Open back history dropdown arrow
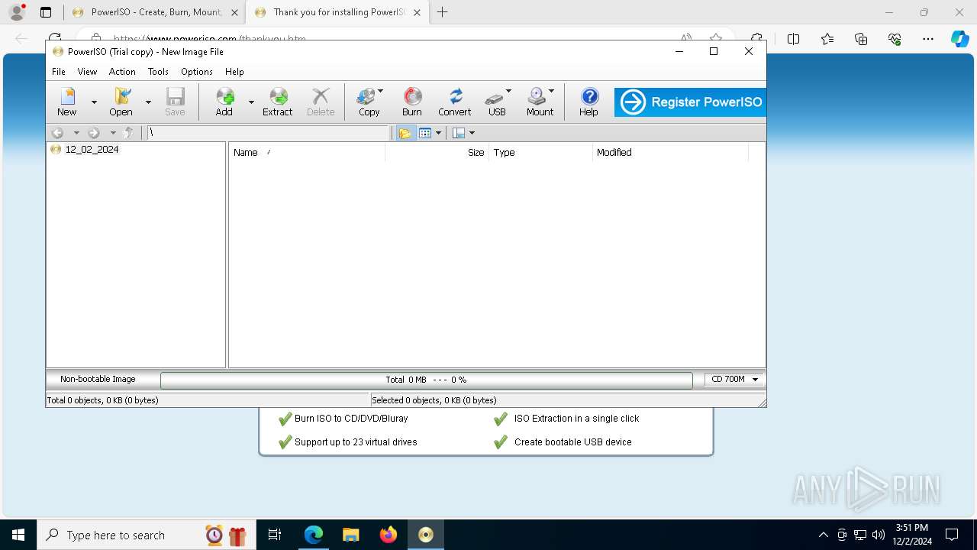The height and width of the screenshot is (550, 977). [76, 133]
